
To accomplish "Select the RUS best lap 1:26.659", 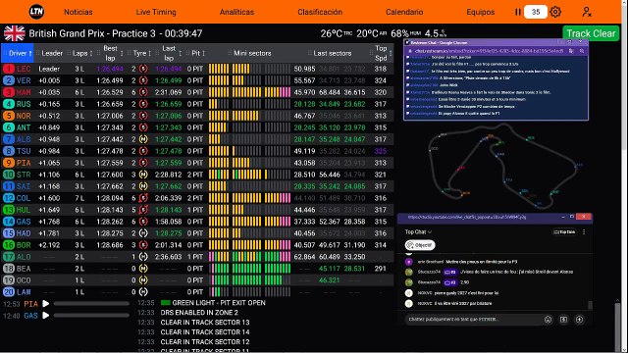I will click(x=110, y=104).
